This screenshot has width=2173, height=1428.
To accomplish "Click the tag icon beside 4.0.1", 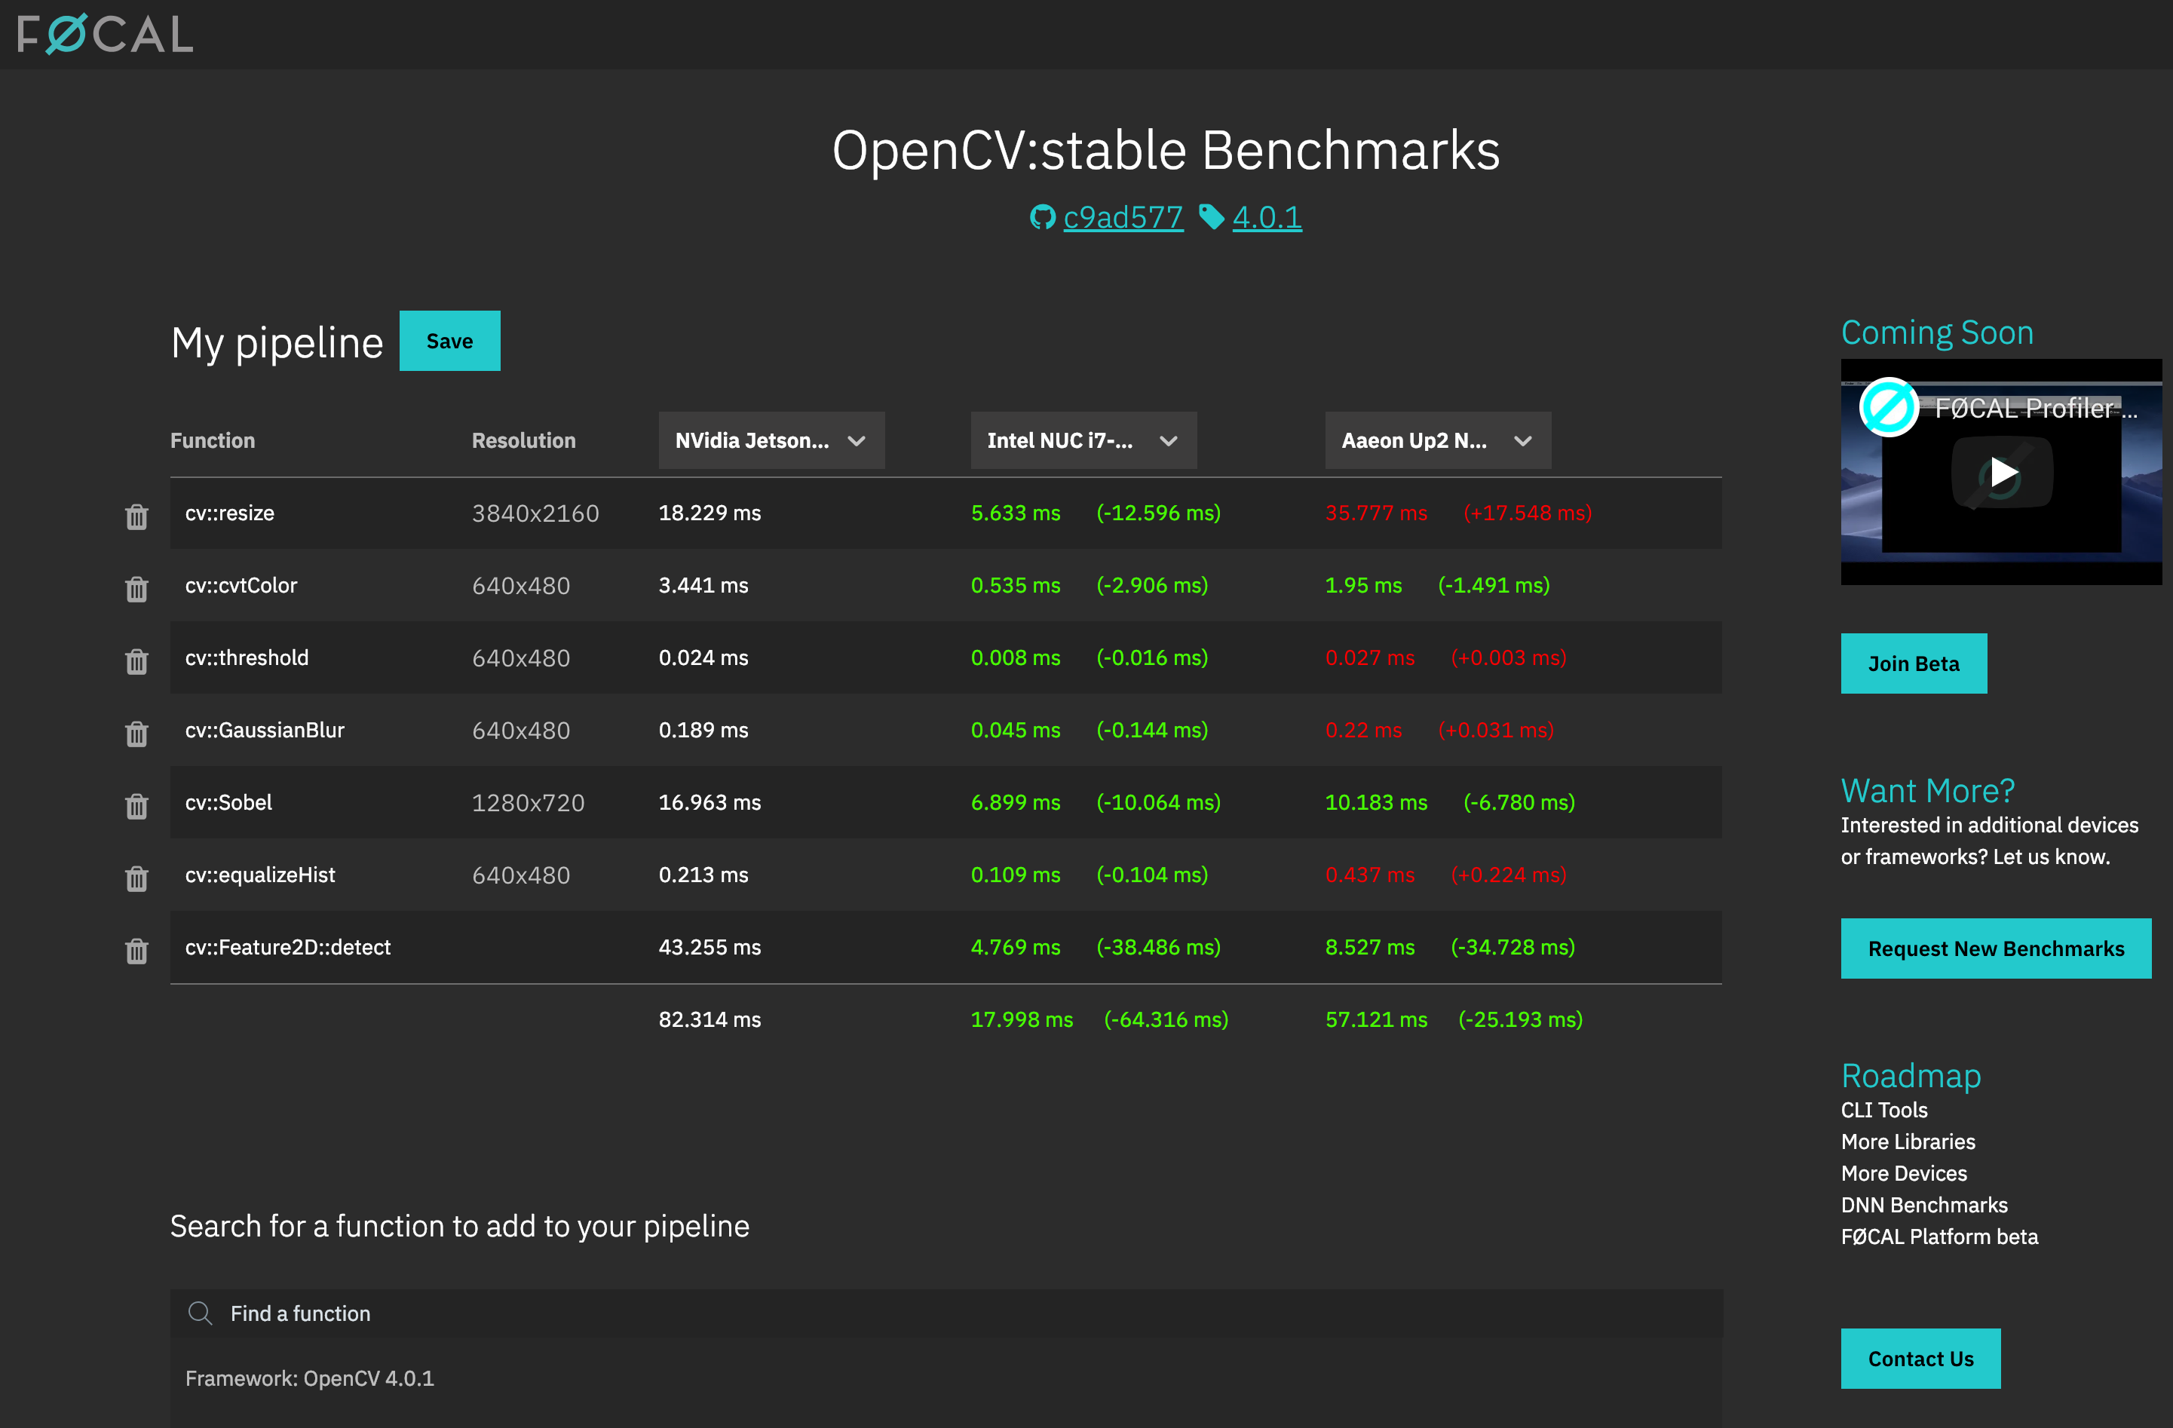I will 1212,217.
